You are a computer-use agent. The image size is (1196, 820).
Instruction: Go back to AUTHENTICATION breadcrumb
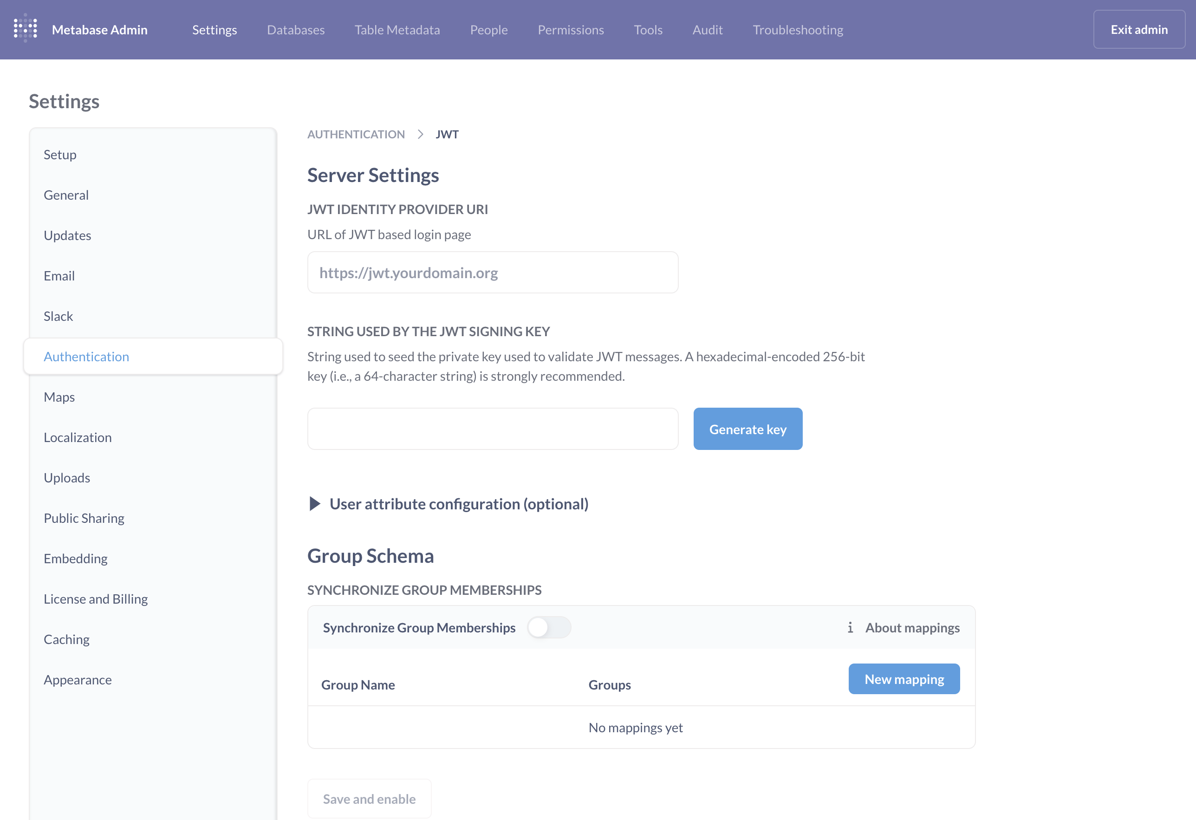356,134
